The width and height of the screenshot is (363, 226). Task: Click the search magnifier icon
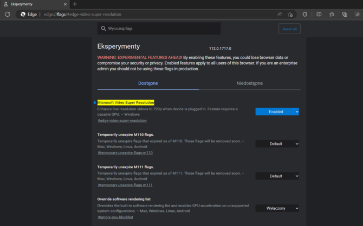tap(103, 29)
